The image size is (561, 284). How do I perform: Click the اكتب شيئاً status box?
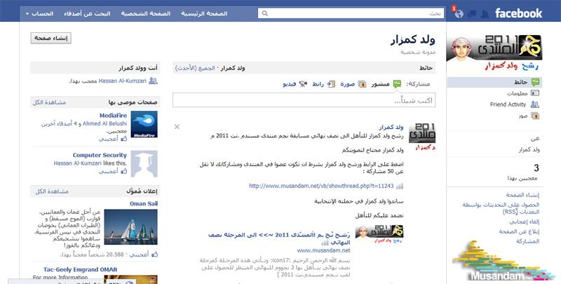tap(304, 100)
